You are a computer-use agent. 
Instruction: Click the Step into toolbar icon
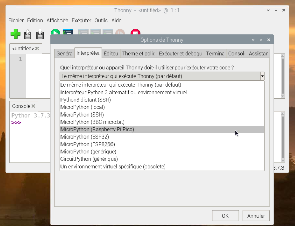95,32
